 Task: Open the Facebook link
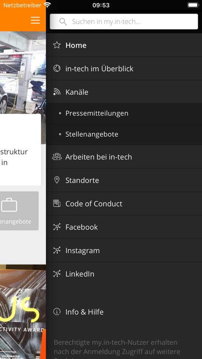pyautogui.click(x=124, y=227)
